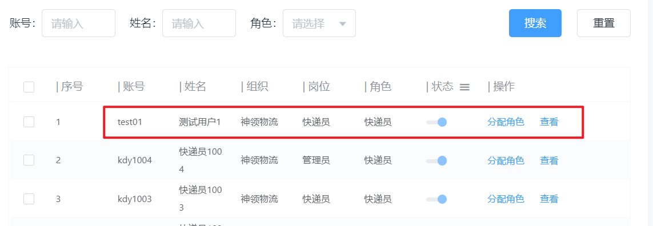Open 查看 for kdy1004 row

tap(549, 160)
